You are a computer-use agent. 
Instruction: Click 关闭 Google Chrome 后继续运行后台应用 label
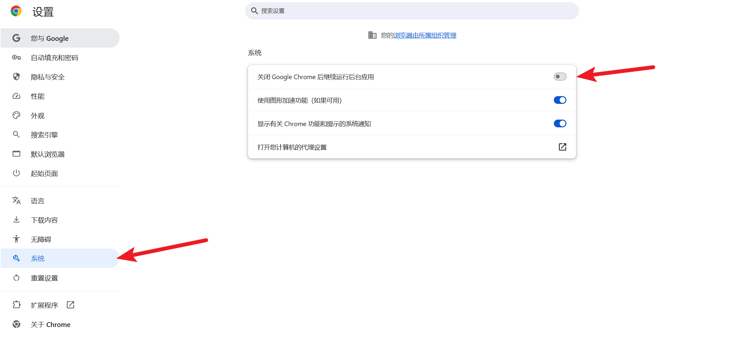point(316,77)
